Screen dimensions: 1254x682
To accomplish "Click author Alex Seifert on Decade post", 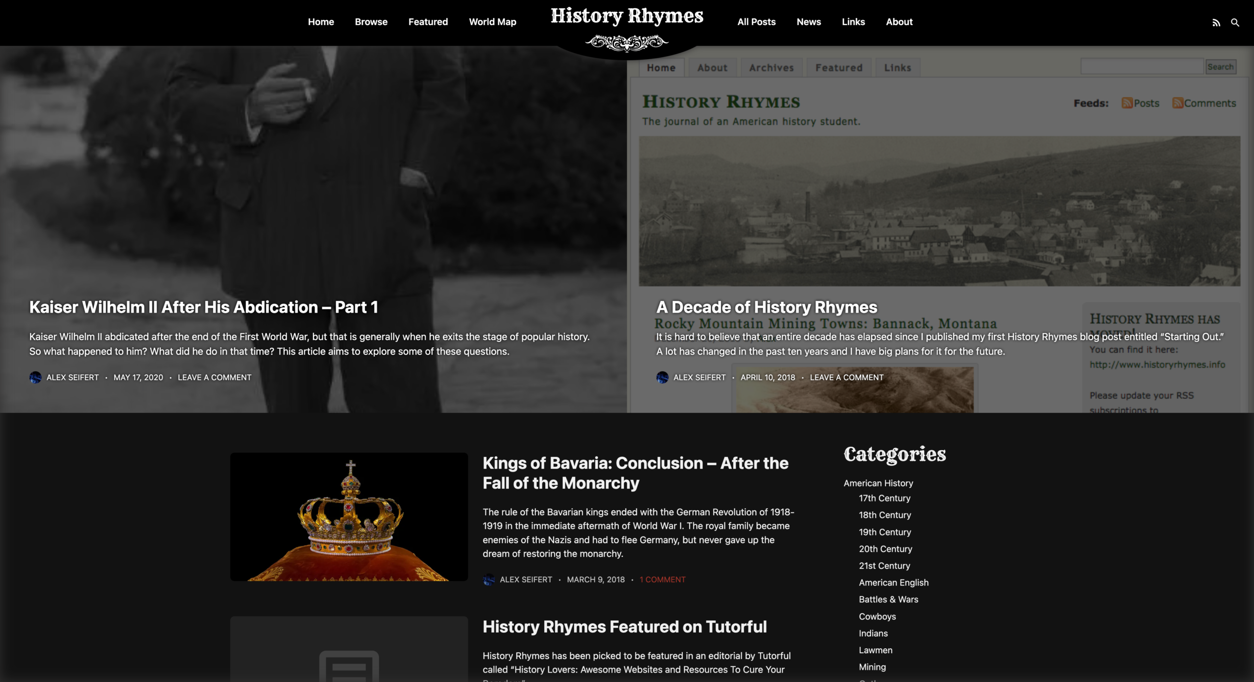I will (699, 378).
